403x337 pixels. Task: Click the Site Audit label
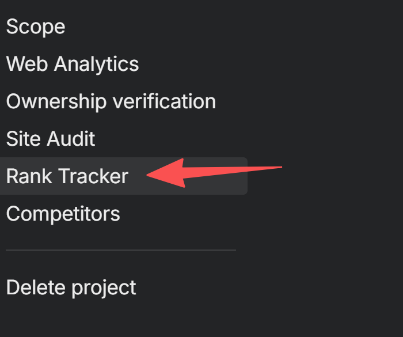(x=51, y=139)
